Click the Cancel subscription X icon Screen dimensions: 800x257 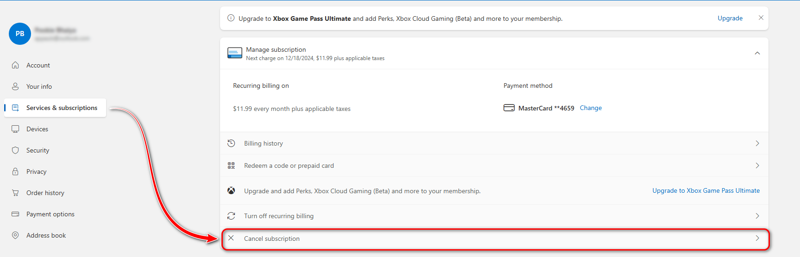pyautogui.click(x=231, y=238)
